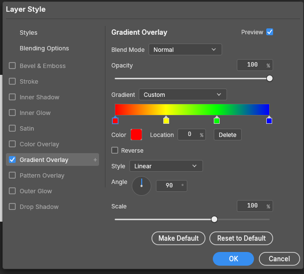Open the Style Linear dropdown
Screen dimensions: 304x274
coord(166,166)
